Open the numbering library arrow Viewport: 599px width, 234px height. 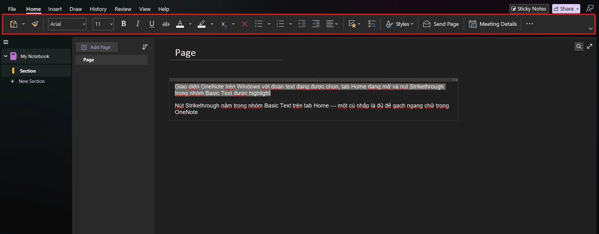pyautogui.click(x=290, y=24)
